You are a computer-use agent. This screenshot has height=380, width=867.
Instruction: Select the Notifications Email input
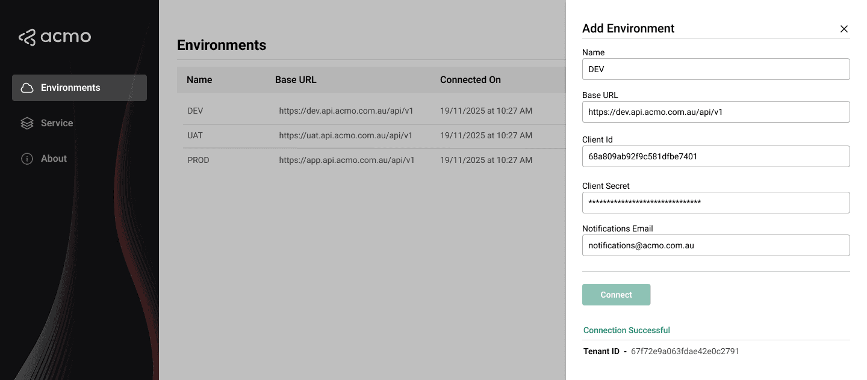[715, 245]
